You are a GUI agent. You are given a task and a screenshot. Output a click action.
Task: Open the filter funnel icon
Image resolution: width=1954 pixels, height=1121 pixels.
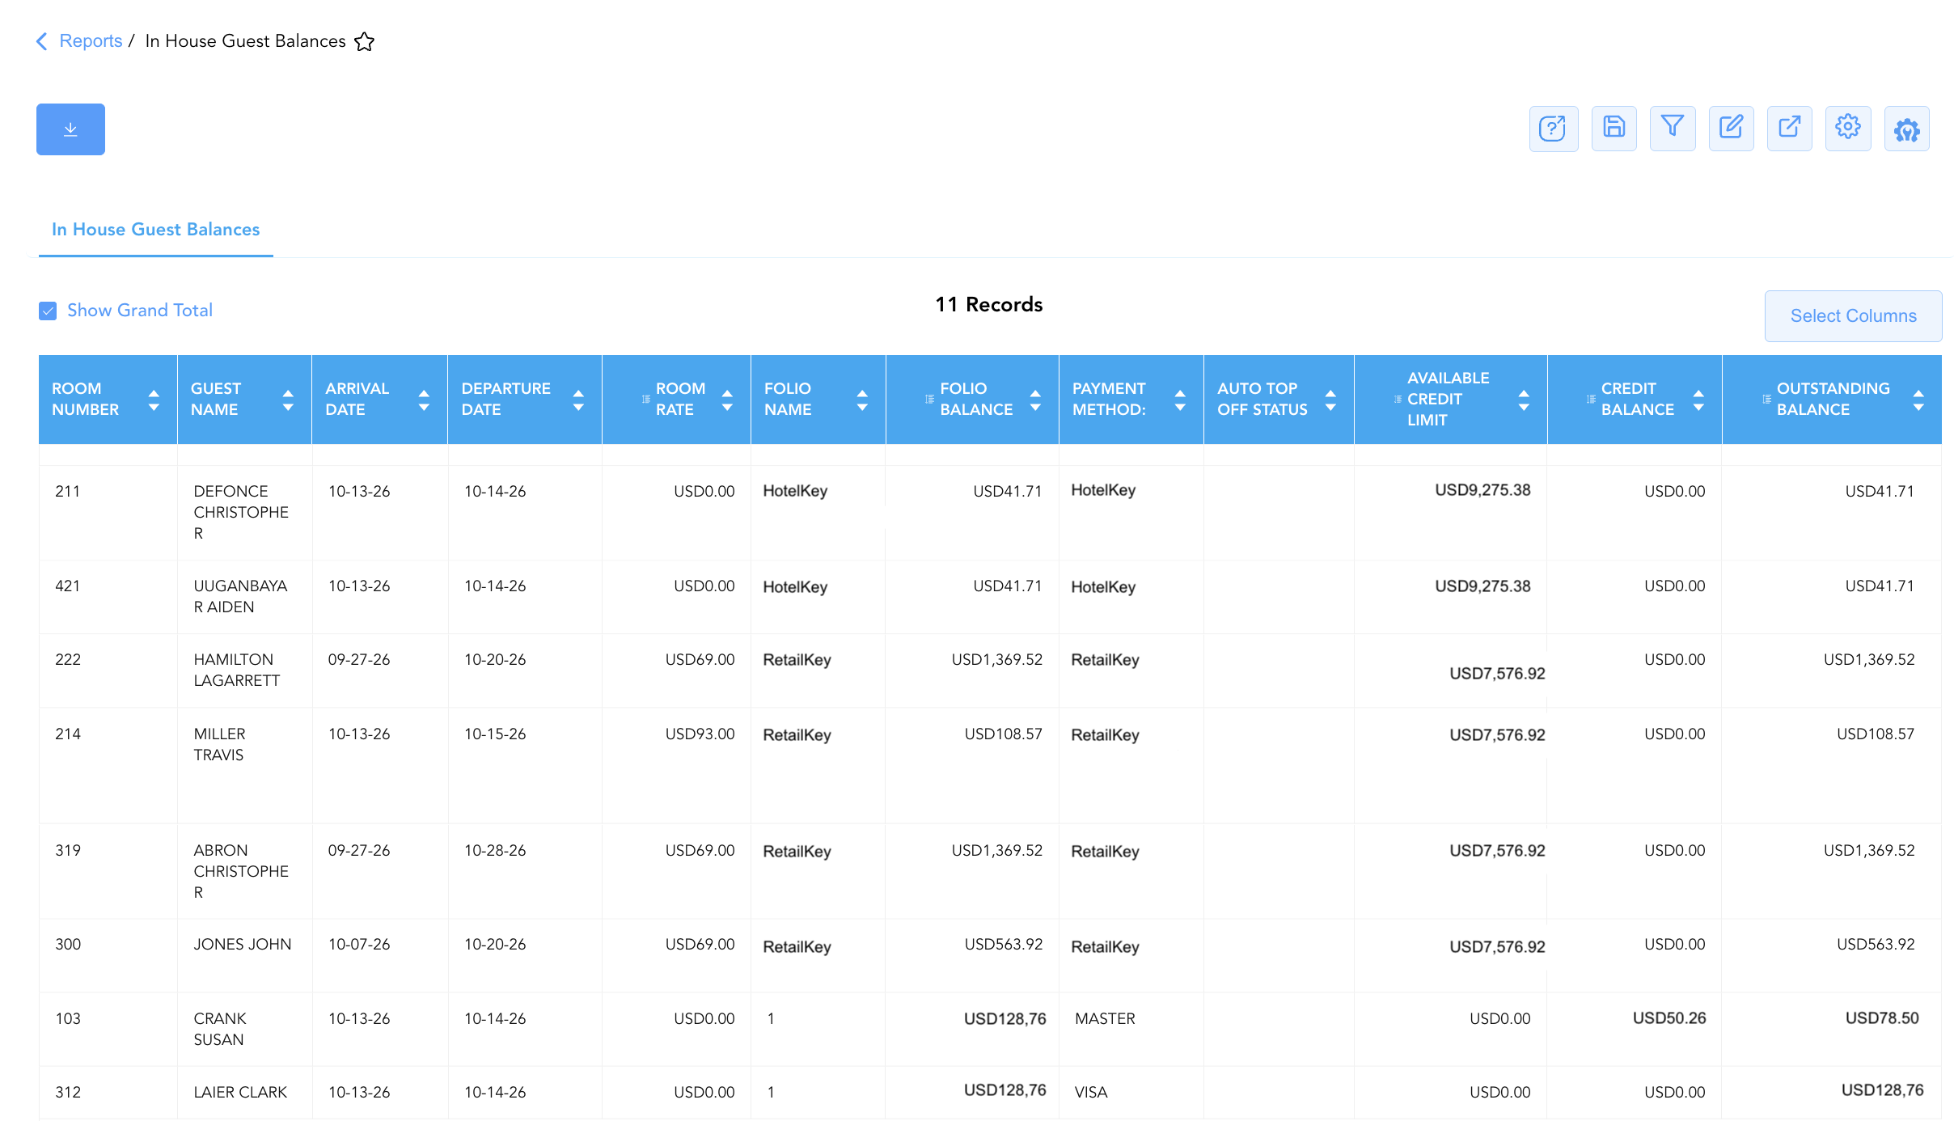tap(1673, 129)
